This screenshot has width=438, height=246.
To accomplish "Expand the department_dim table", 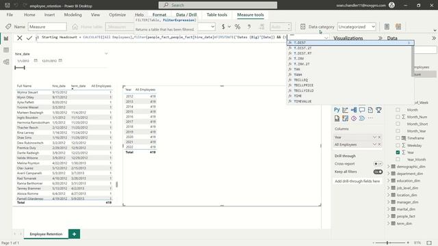I will [x=388, y=174].
